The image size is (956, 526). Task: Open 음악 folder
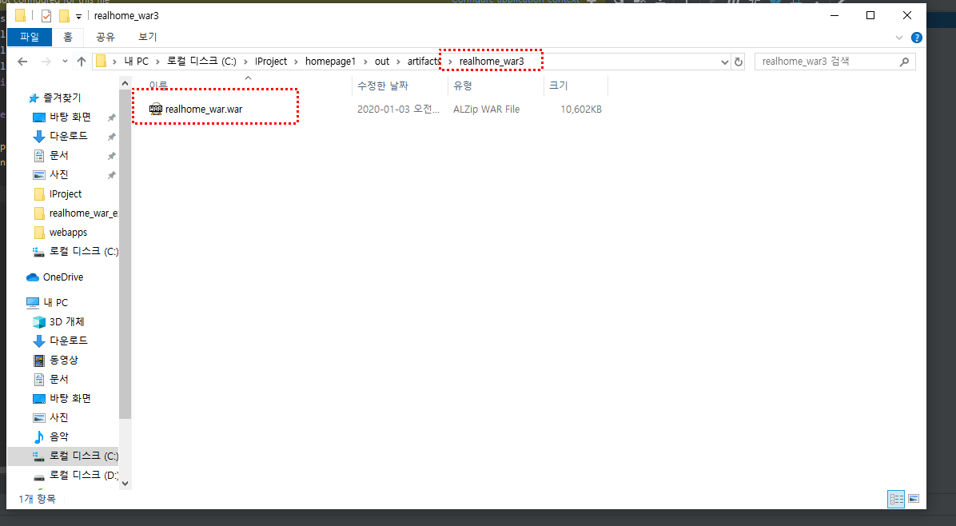click(x=58, y=437)
